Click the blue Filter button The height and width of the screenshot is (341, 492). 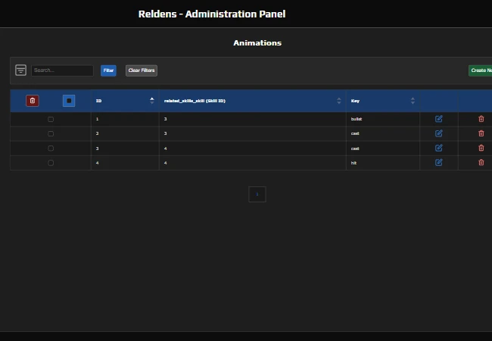pos(108,70)
